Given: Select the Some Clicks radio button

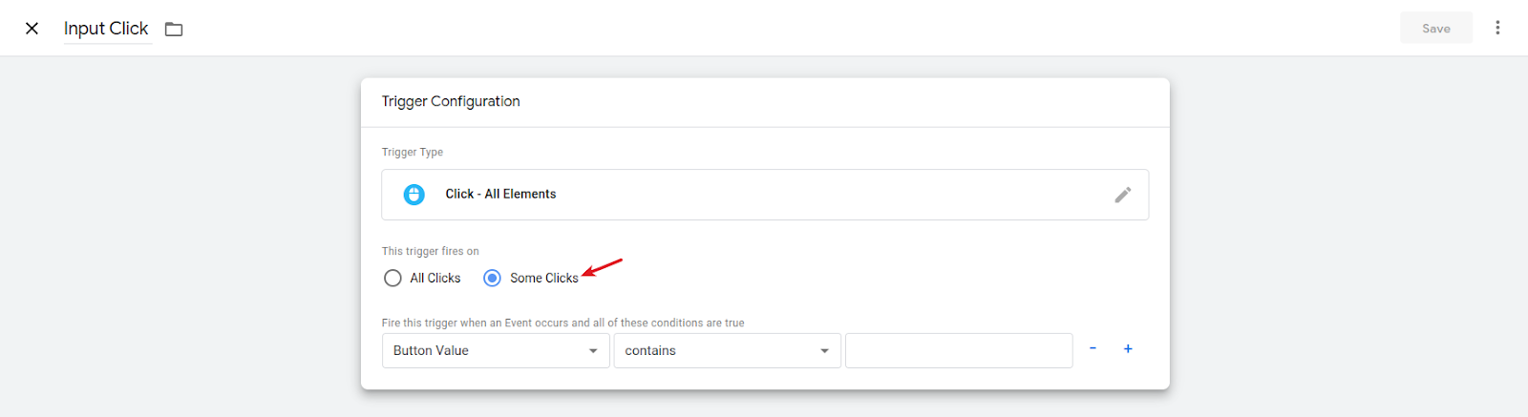Looking at the screenshot, I should pos(492,278).
